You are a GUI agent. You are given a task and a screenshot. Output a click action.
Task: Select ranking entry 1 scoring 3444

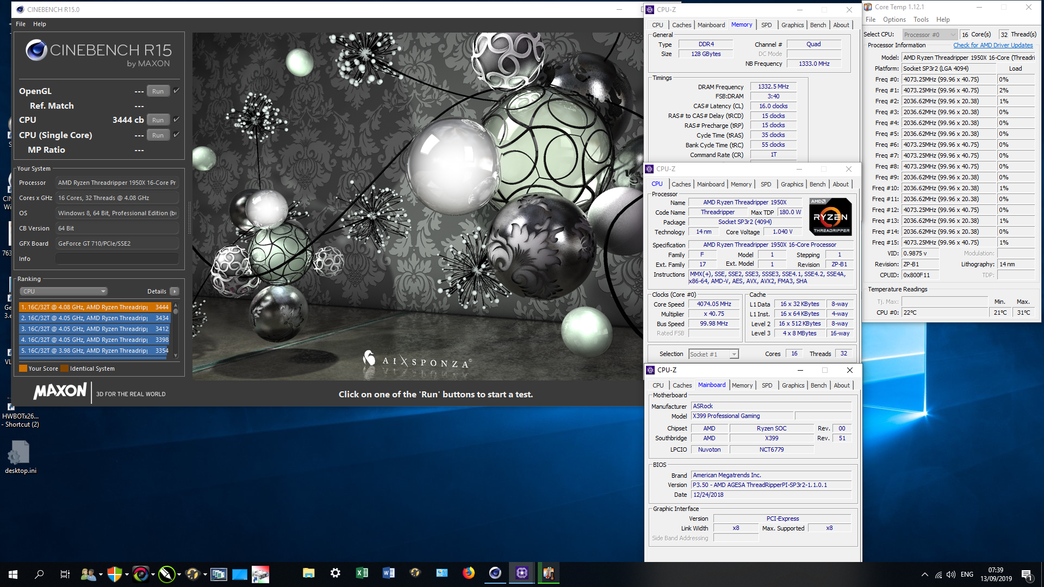[x=95, y=307]
